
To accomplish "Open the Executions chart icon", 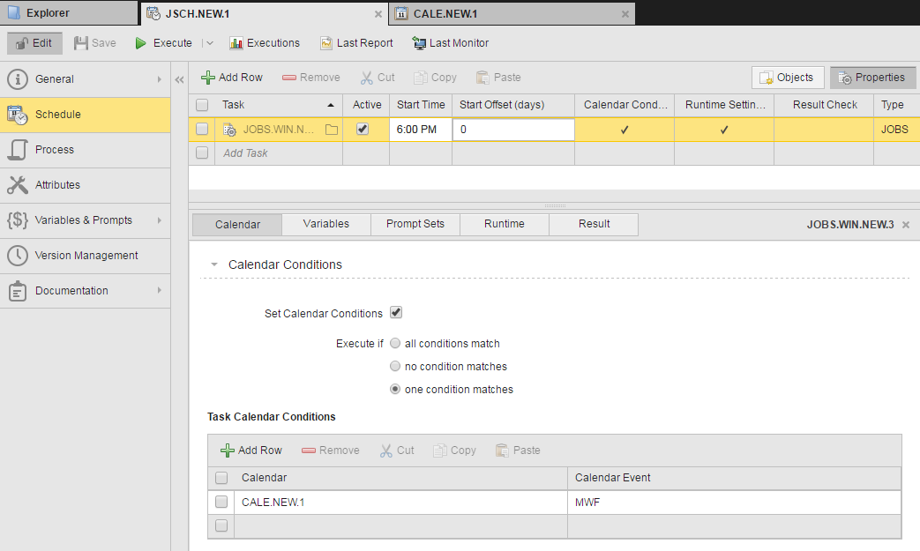I will pos(236,43).
